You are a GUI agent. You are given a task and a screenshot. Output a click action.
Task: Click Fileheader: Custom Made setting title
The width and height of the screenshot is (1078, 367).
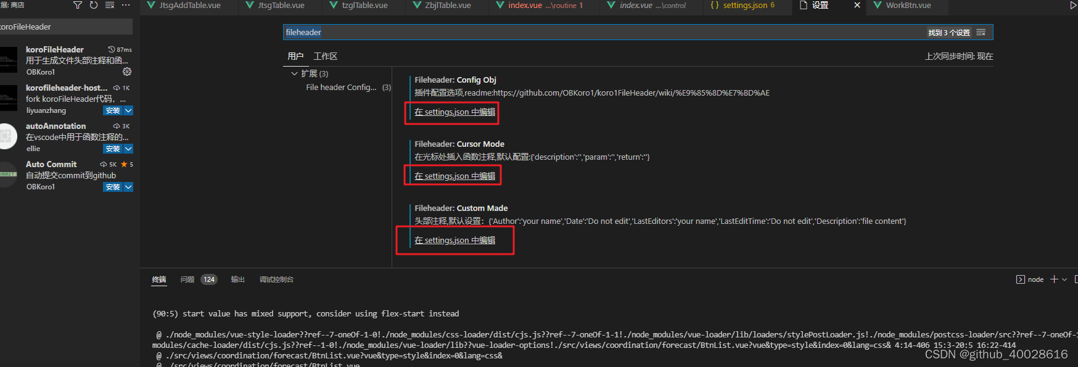(x=461, y=208)
